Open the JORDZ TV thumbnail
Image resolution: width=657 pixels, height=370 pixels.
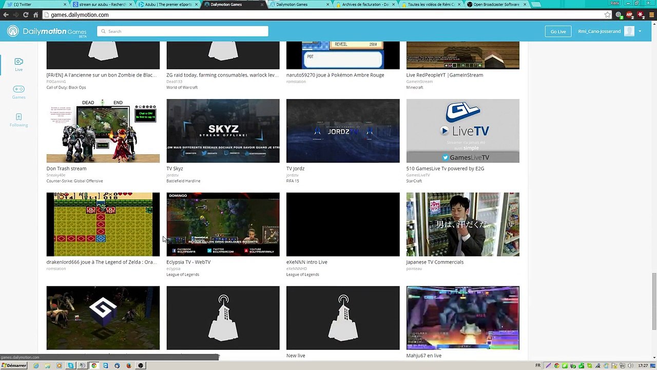point(343,131)
